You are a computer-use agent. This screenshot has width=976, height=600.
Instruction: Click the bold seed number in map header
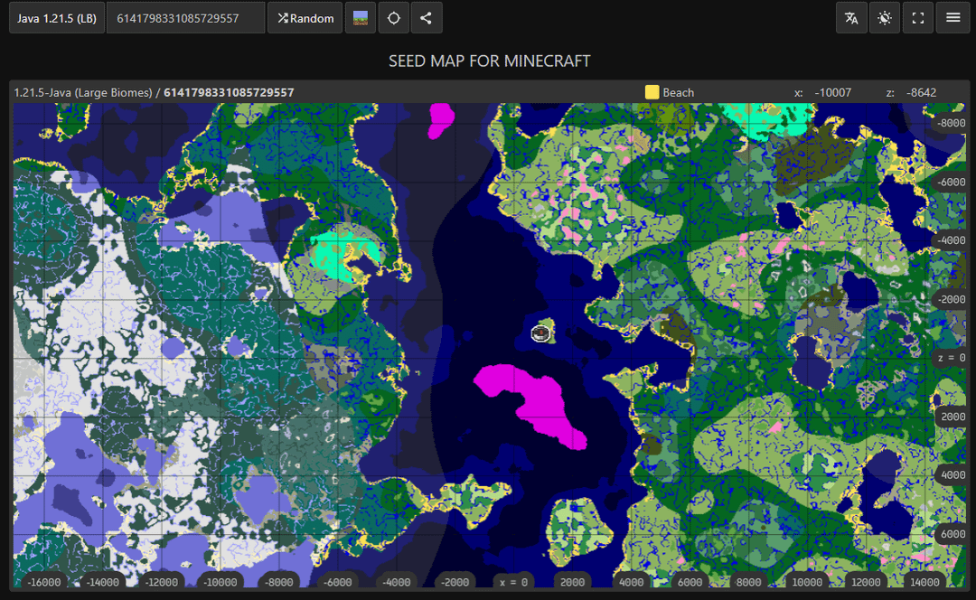tap(229, 92)
